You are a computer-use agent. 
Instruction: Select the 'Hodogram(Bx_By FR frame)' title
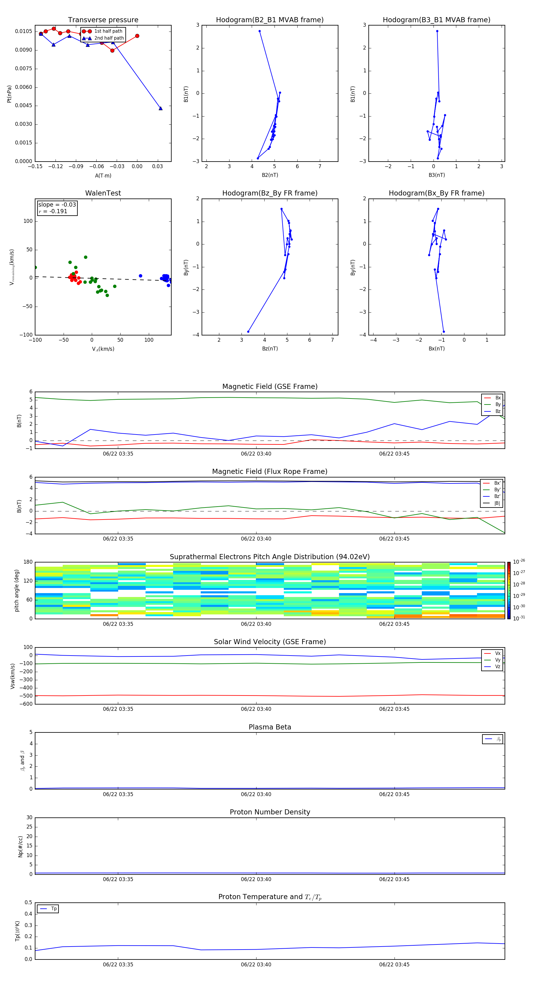coord(436,193)
